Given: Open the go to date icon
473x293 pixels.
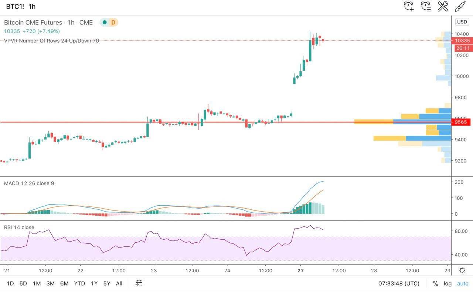Looking at the screenshot, I should point(139,283).
